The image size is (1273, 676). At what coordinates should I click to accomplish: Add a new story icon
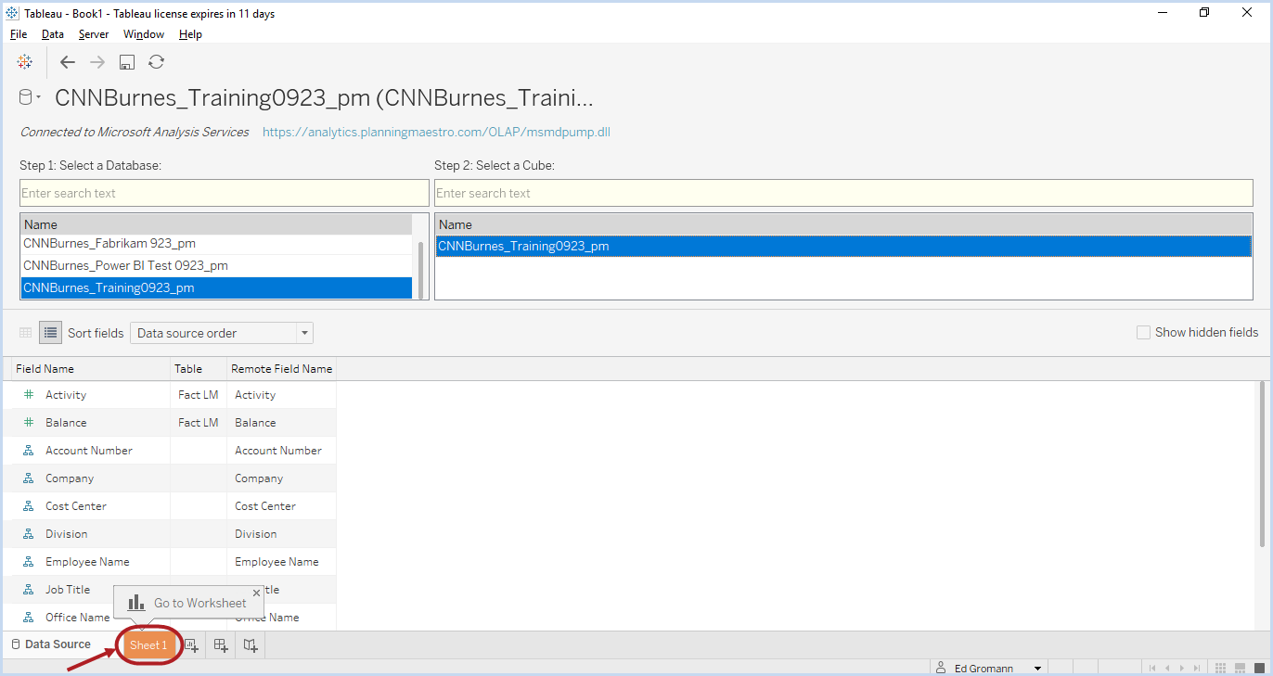pyautogui.click(x=251, y=645)
